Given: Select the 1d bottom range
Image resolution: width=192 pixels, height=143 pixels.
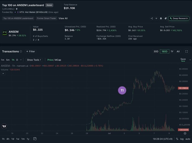Looking at the screenshot, I should pyautogui.click(x=13, y=139).
